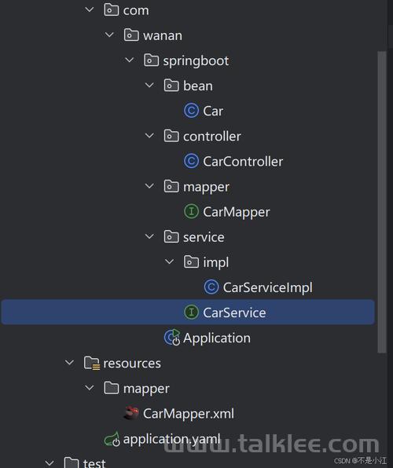Collapse the resources folder chevron
The image size is (393, 468).
[x=69, y=363]
